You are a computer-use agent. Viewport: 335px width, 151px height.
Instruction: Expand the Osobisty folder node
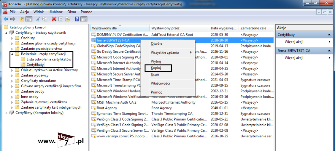[x=12, y=38]
